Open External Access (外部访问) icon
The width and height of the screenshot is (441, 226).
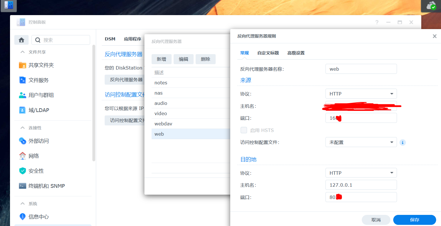(x=23, y=141)
